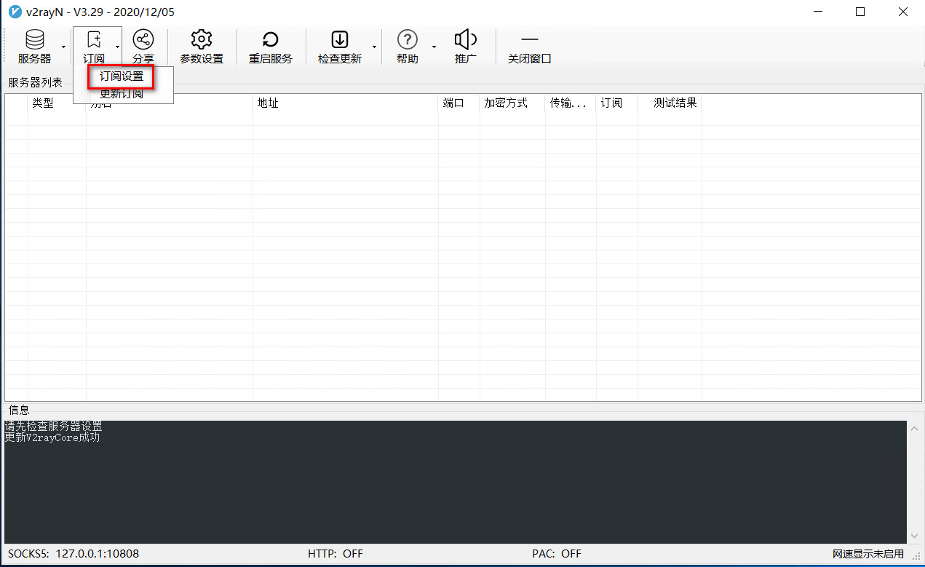Screen dimensions: 925x567
Task: Expand the dropdown arrow beside 服务器
Action: coord(64,47)
